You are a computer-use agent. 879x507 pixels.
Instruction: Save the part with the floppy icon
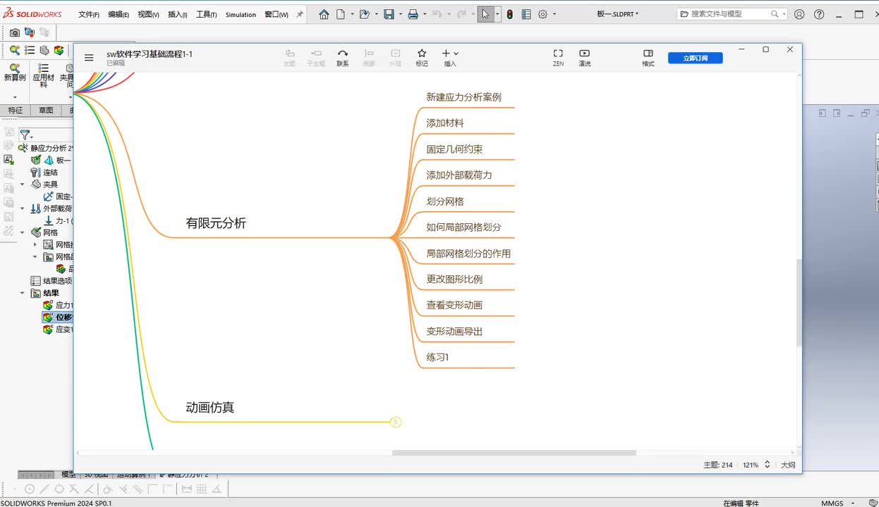click(x=389, y=14)
